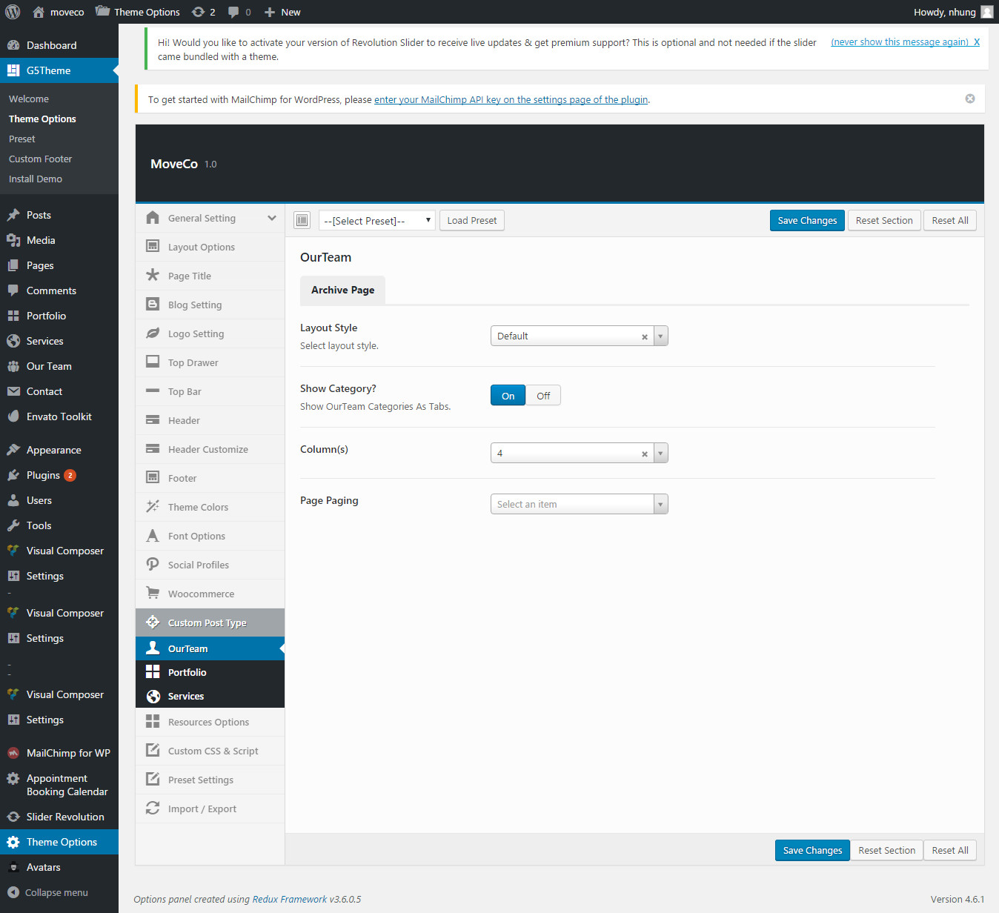Turn Show Category on with On button
999x913 pixels.
click(508, 395)
